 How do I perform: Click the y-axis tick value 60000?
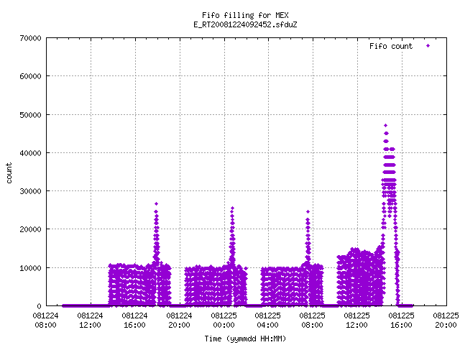tap(30, 76)
